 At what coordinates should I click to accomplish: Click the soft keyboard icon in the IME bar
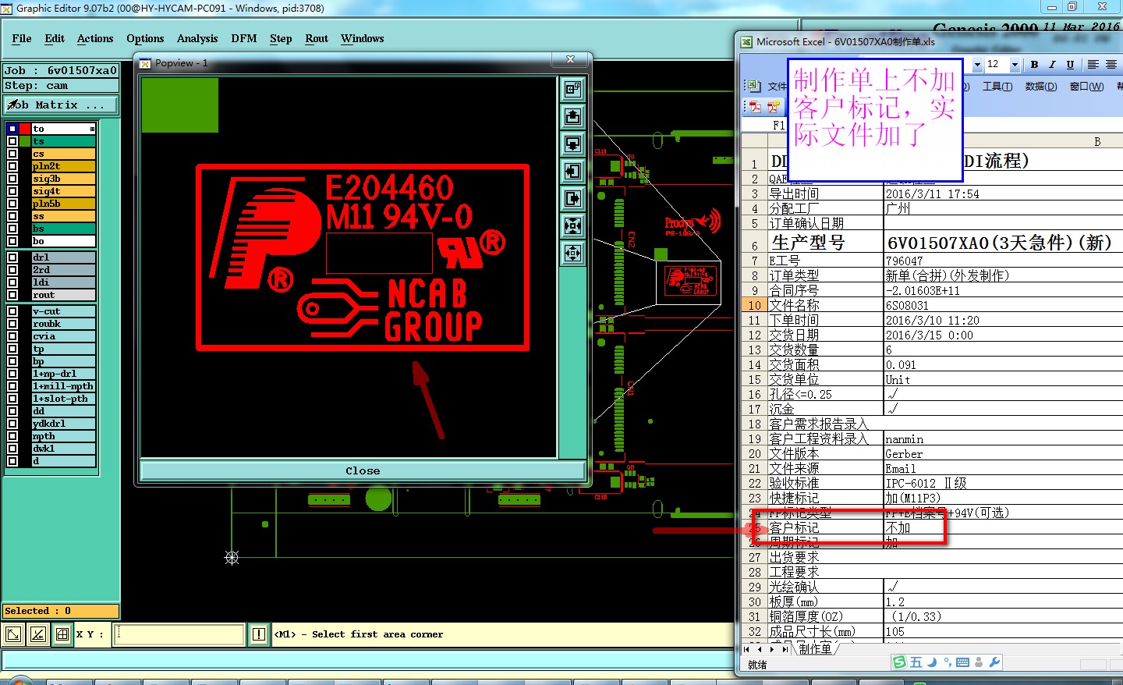[963, 662]
